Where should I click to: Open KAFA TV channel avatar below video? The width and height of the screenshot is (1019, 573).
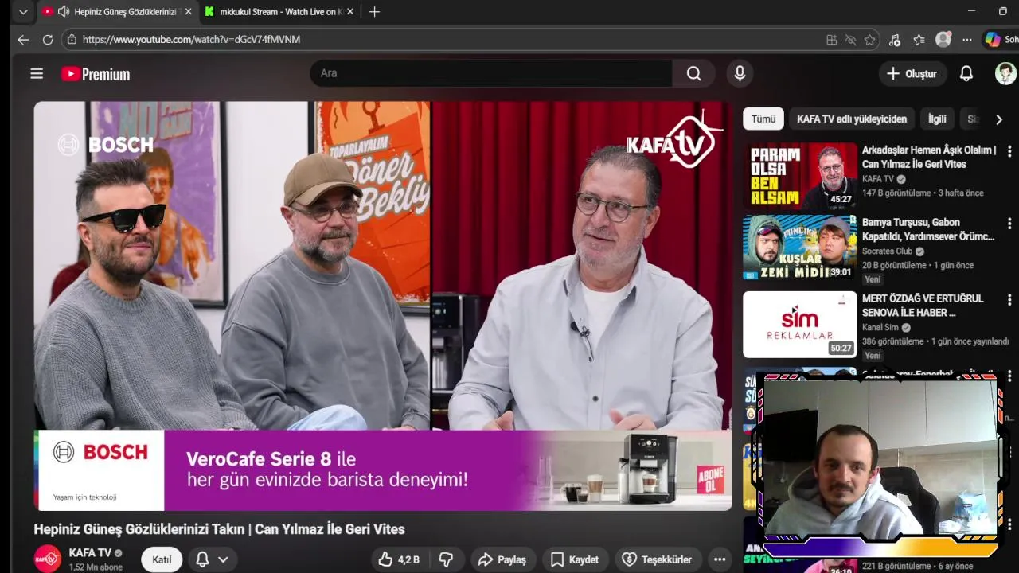[x=48, y=559]
